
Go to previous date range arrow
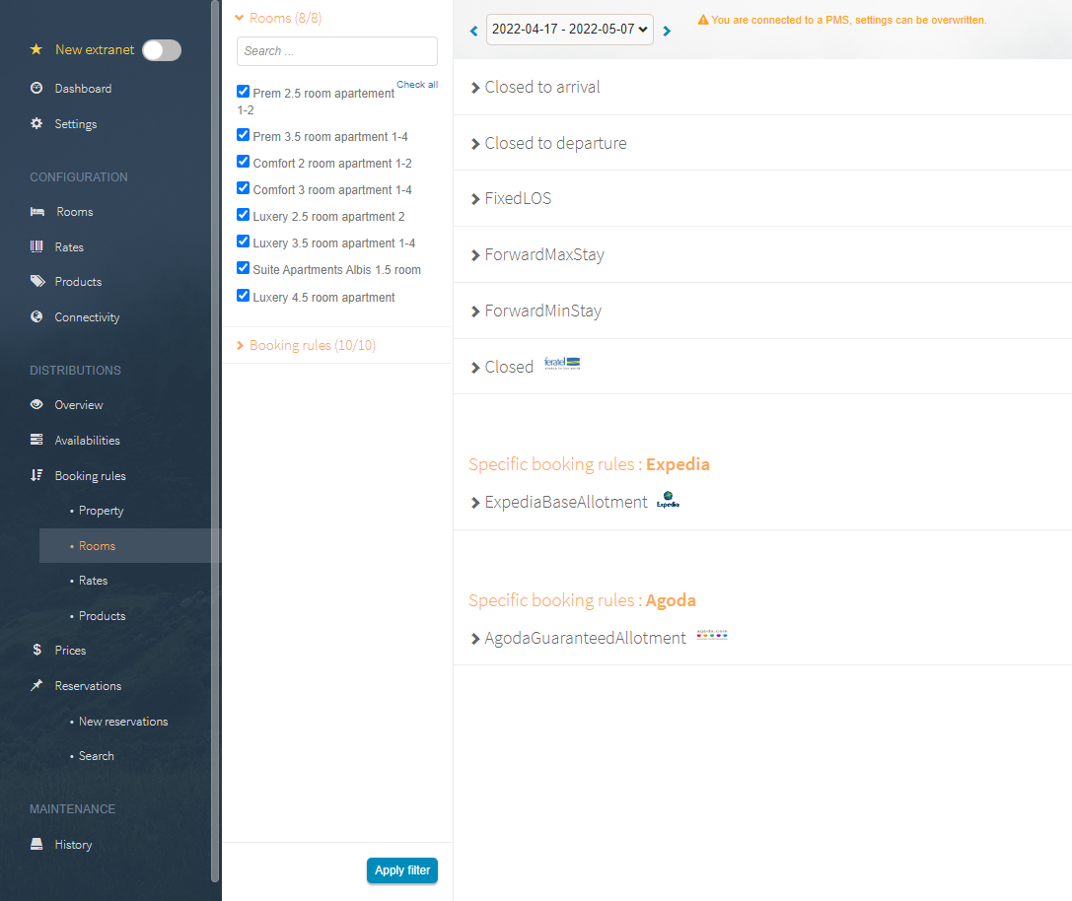(473, 32)
